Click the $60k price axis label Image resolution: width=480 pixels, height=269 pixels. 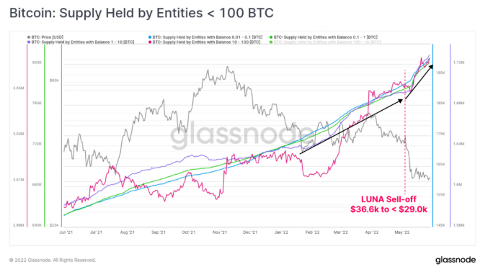pyautogui.click(x=54, y=81)
